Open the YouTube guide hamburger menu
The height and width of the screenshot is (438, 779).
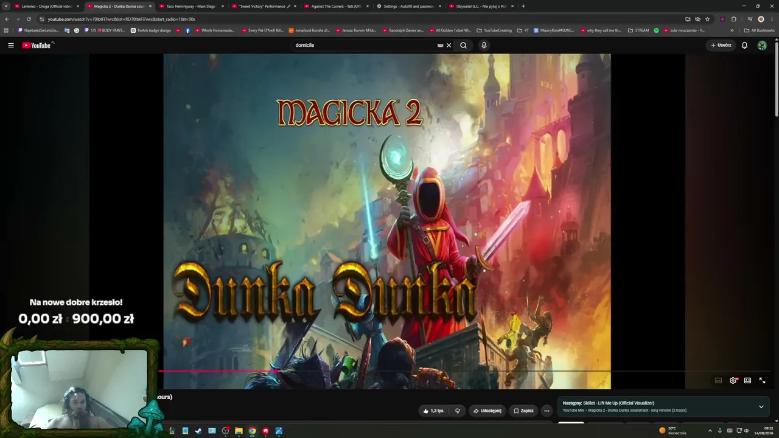[10, 45]
